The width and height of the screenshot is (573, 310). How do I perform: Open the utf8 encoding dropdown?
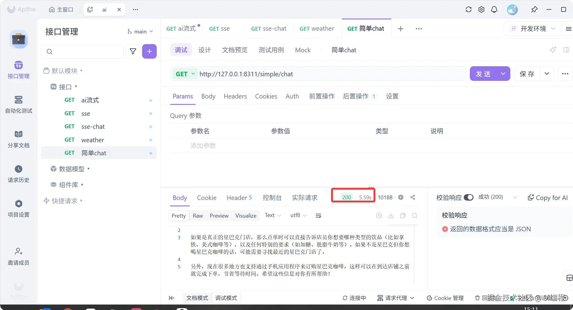click(x=299, y=215)
